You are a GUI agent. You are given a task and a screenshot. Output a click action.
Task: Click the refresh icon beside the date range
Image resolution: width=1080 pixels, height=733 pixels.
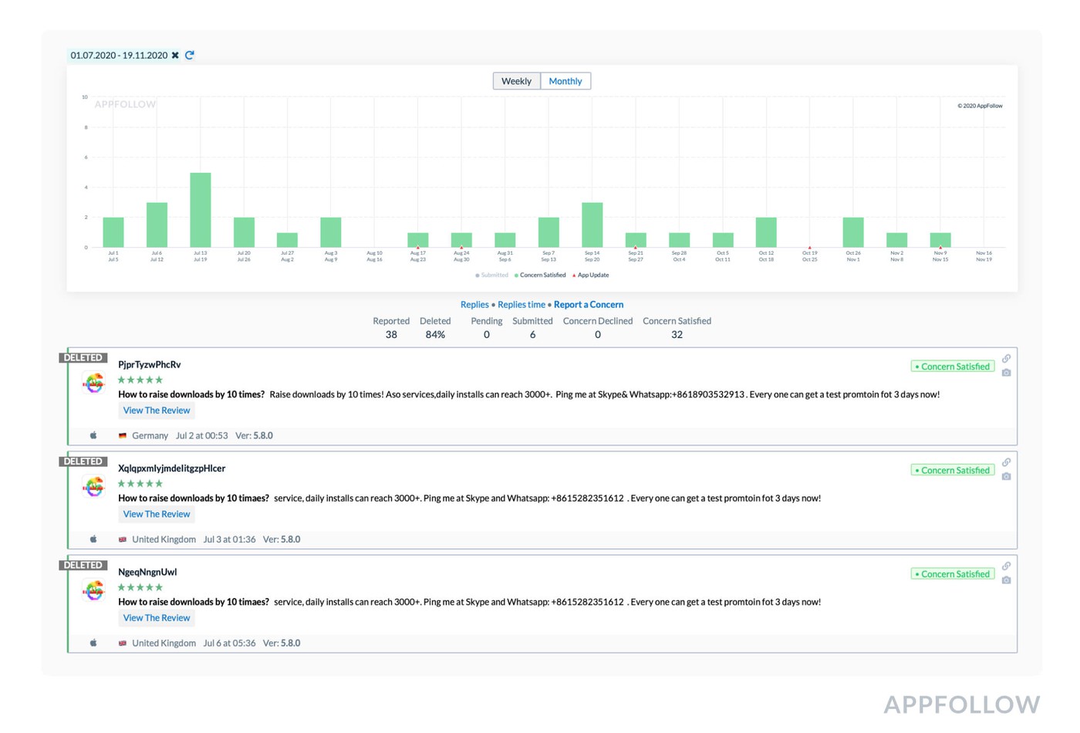click(189, 56)
